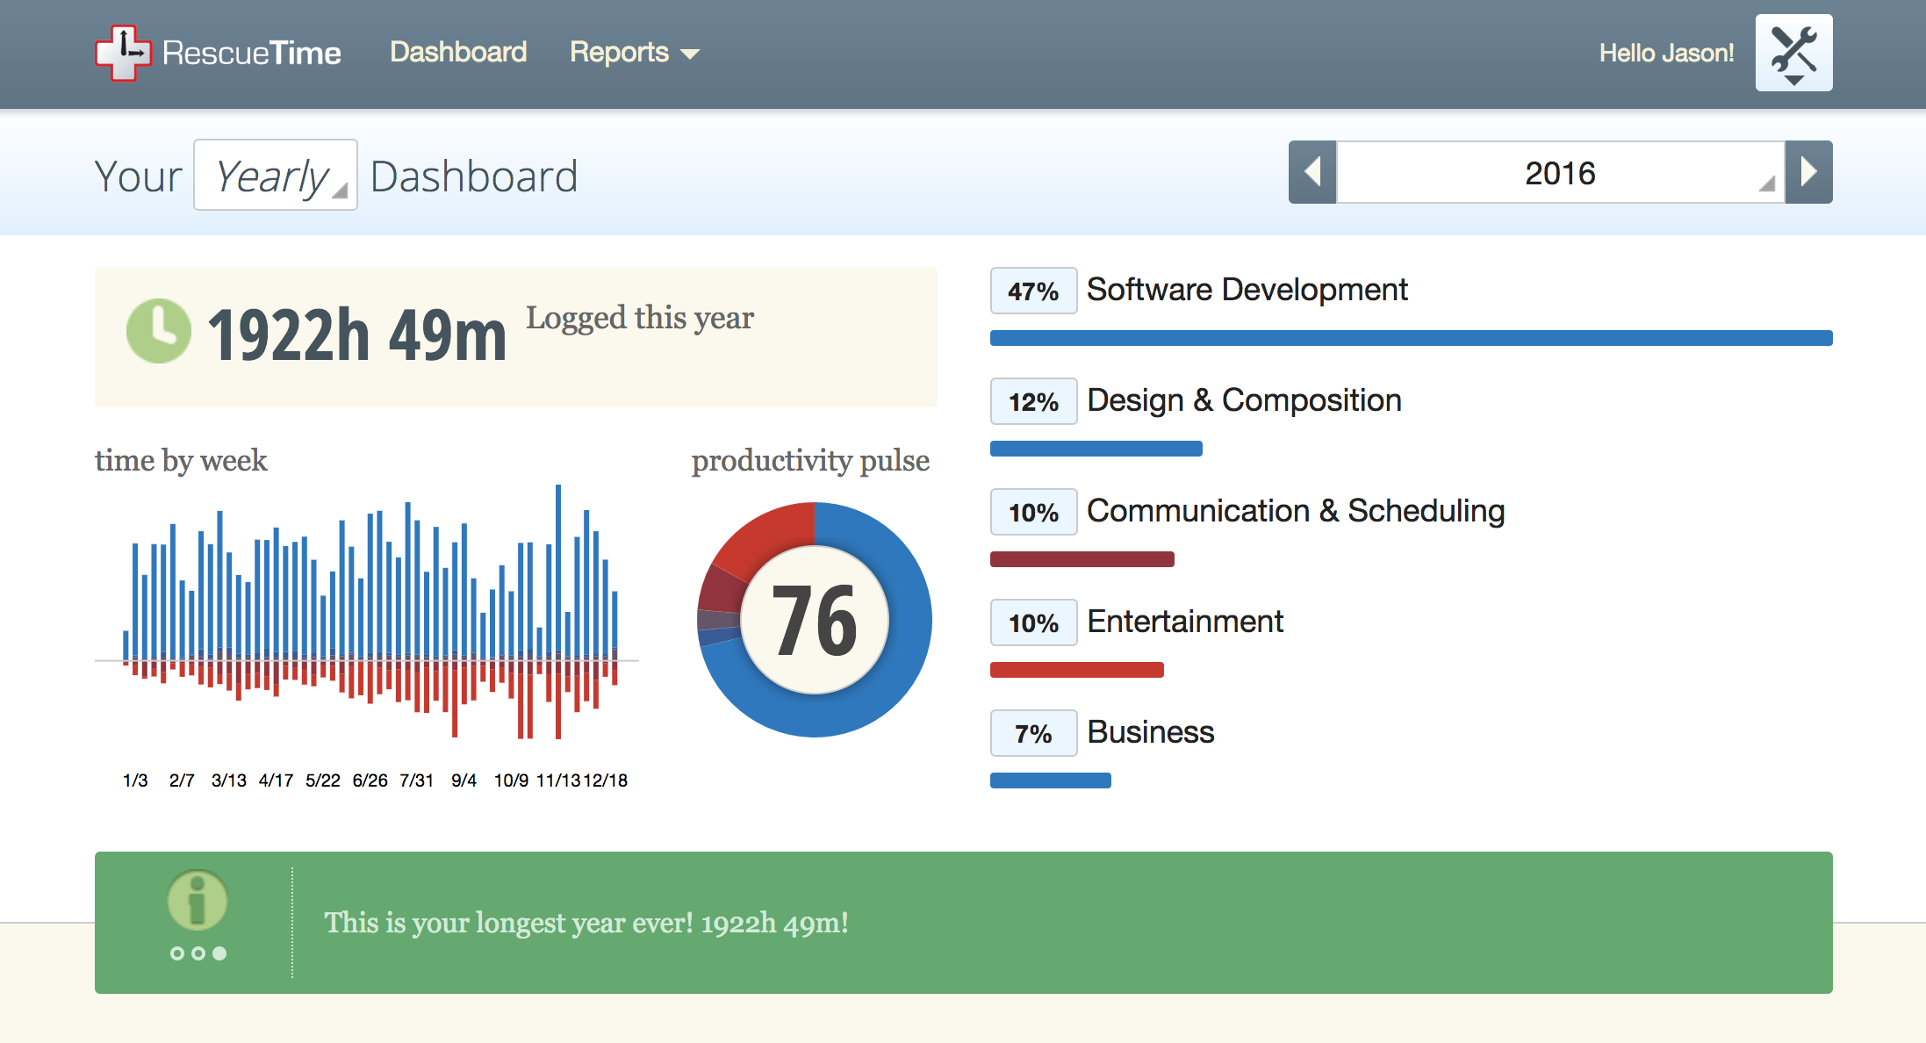Select the first notification pagination dot
Viewport: 1926px width, 1043px height.
(x=177, y=953)
